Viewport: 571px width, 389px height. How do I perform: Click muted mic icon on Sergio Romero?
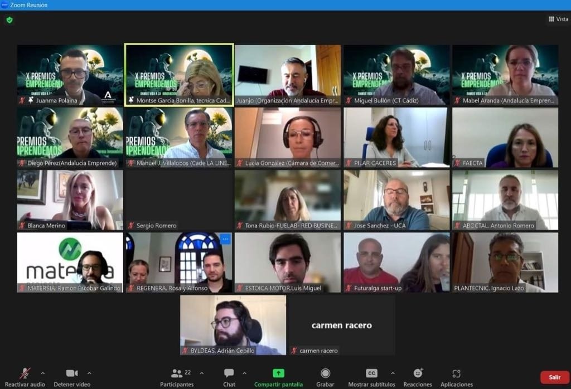tap(131, 225)
